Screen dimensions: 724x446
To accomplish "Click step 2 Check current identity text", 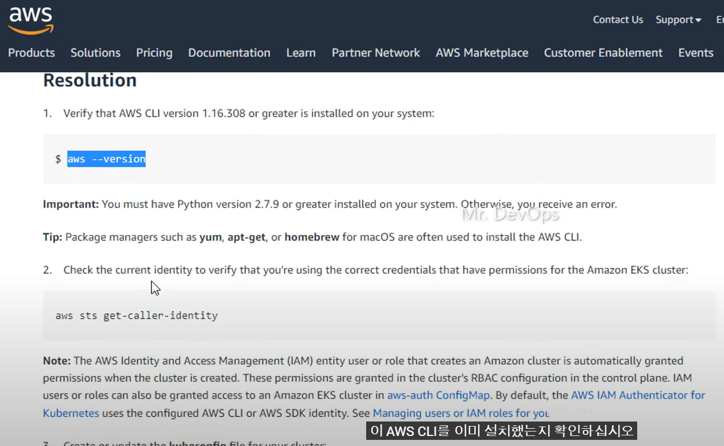I will [376, 270].
